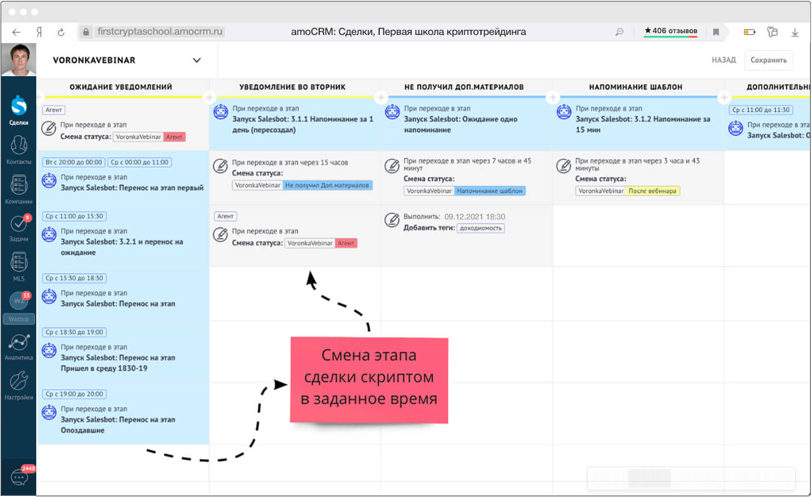Open browser downloads arrow icon

coord(795,32)
